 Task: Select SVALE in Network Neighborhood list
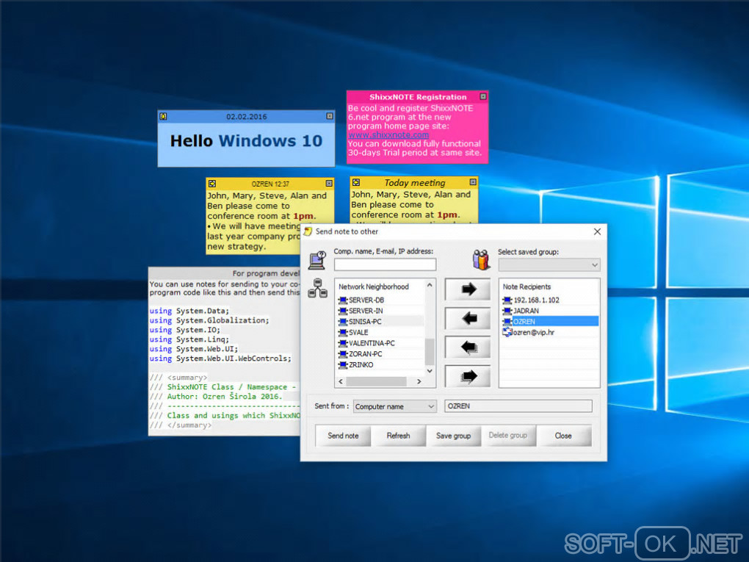358,332
